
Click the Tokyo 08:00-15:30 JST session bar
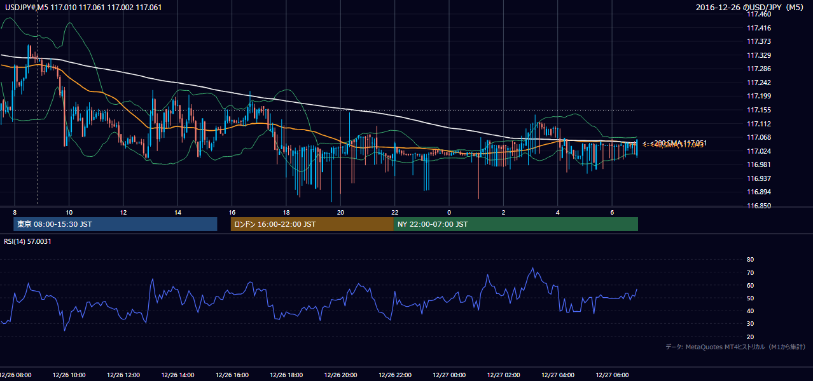coord(115,224)
